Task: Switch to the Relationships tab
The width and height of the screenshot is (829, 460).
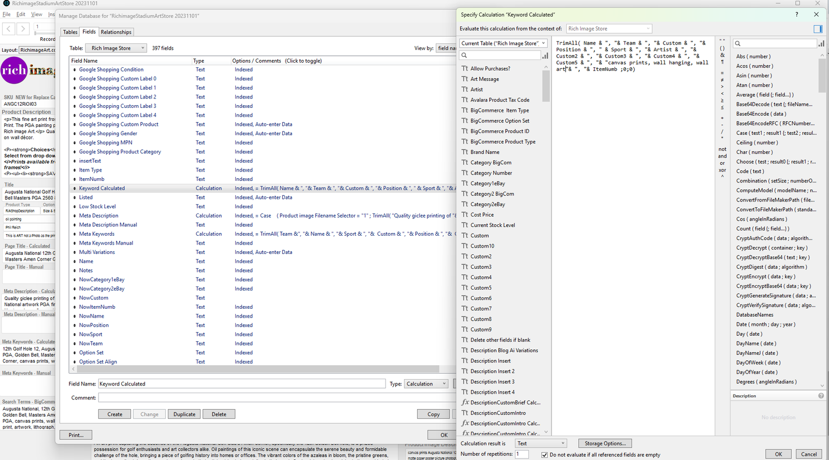Action: click(x=116, y=32)
